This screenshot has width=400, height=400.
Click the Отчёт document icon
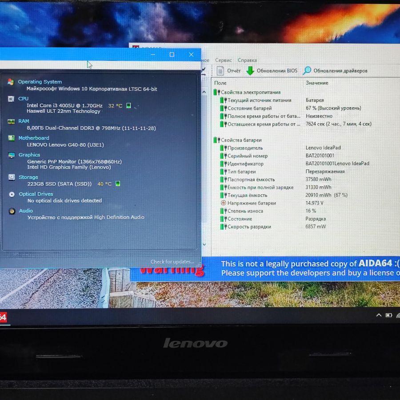[220, 71]
